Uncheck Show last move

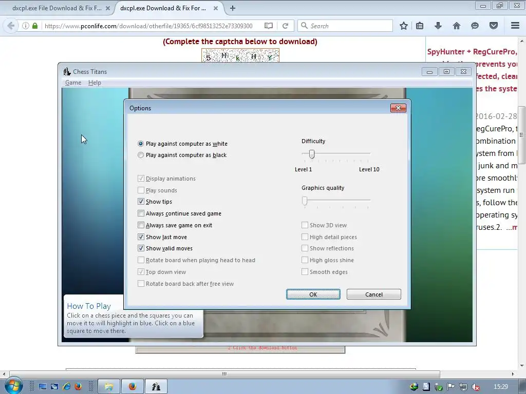click(x=141, y=237)
